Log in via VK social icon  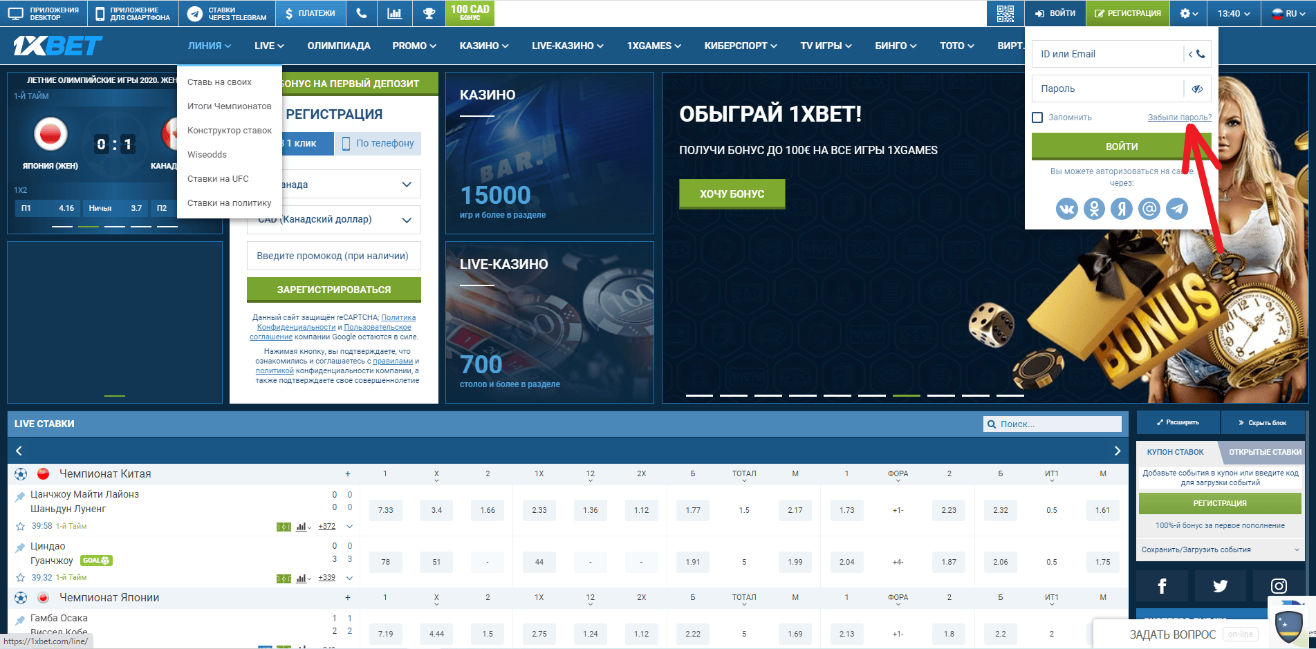[1066, 208]
